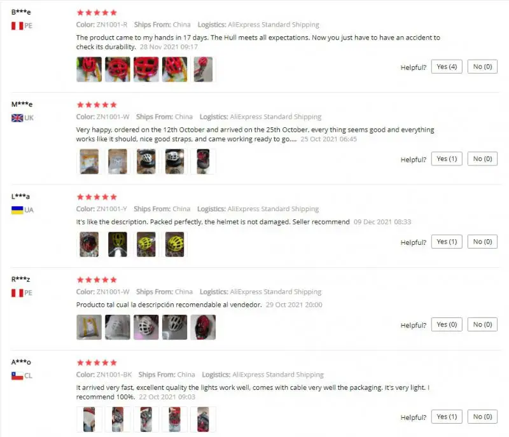The width and height of the screenshot is (509, 437).
Task: Open third thumbnail in M***e's review
Action: (x=146, y=162)
